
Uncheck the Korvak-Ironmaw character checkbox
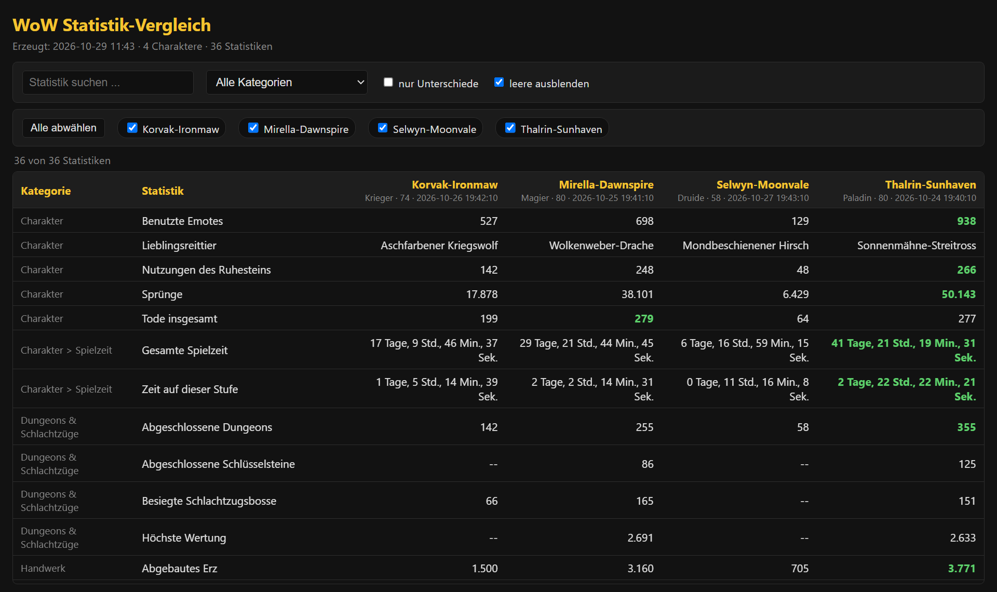click(132, 128)
